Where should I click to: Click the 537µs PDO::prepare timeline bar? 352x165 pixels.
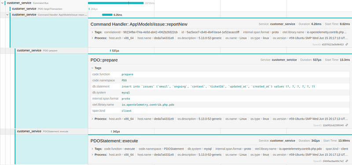point(110,51)
